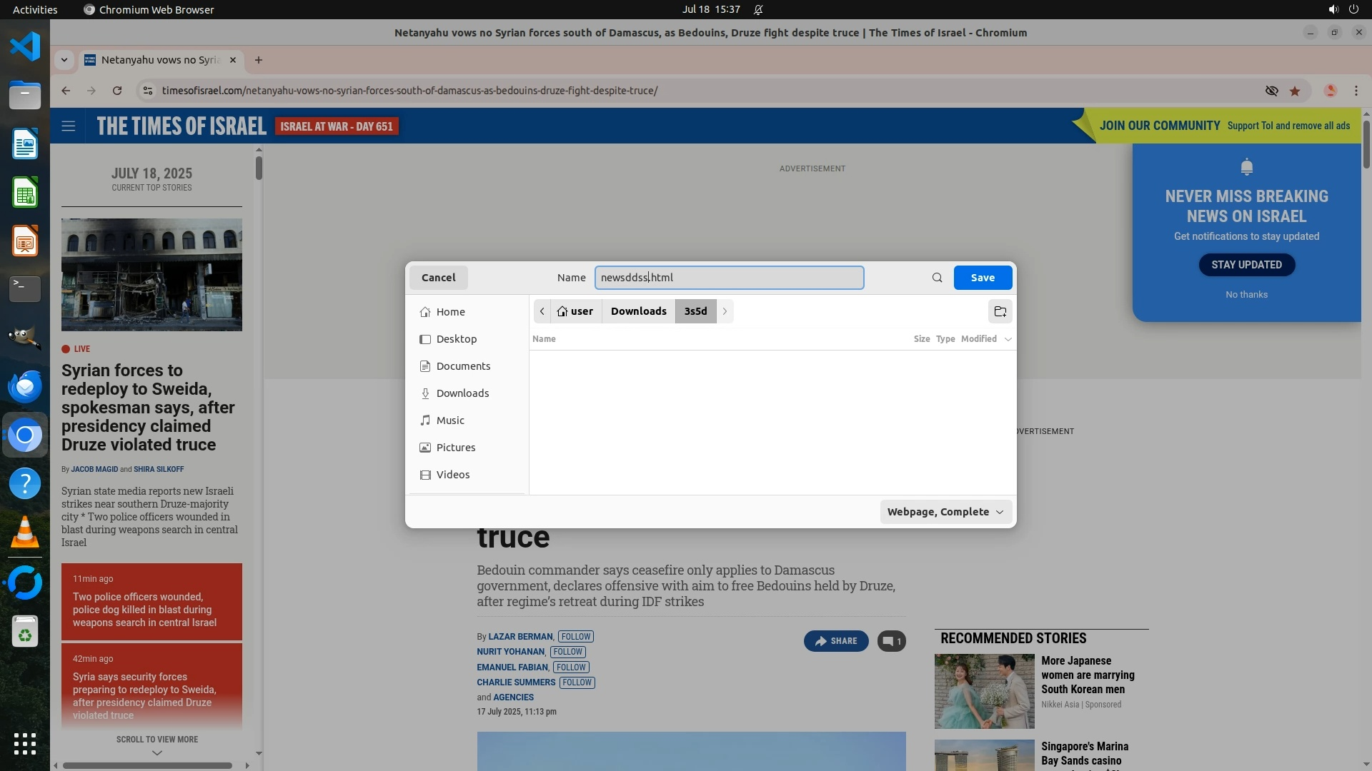Click the blue Save button
The image size is (1372, 771).
[x=982, y=278]
